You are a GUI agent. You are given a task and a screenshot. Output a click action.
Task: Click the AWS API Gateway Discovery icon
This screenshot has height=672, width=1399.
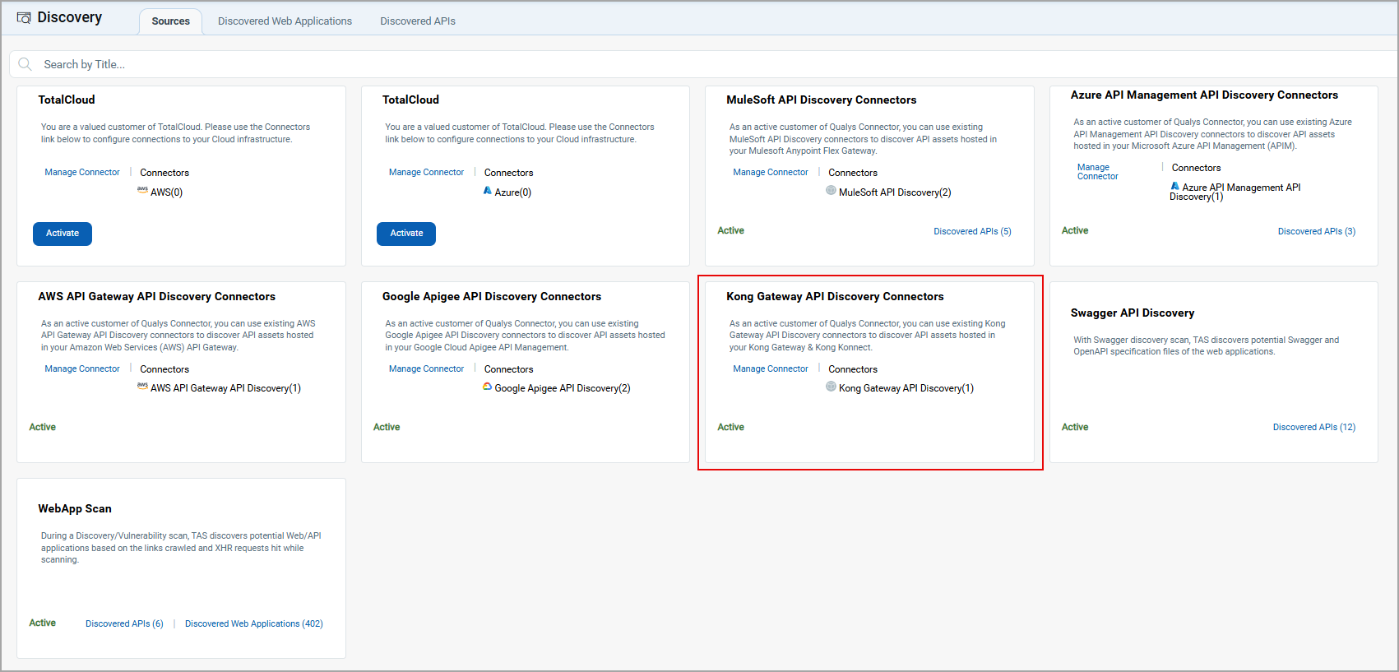tap(142, 386)
